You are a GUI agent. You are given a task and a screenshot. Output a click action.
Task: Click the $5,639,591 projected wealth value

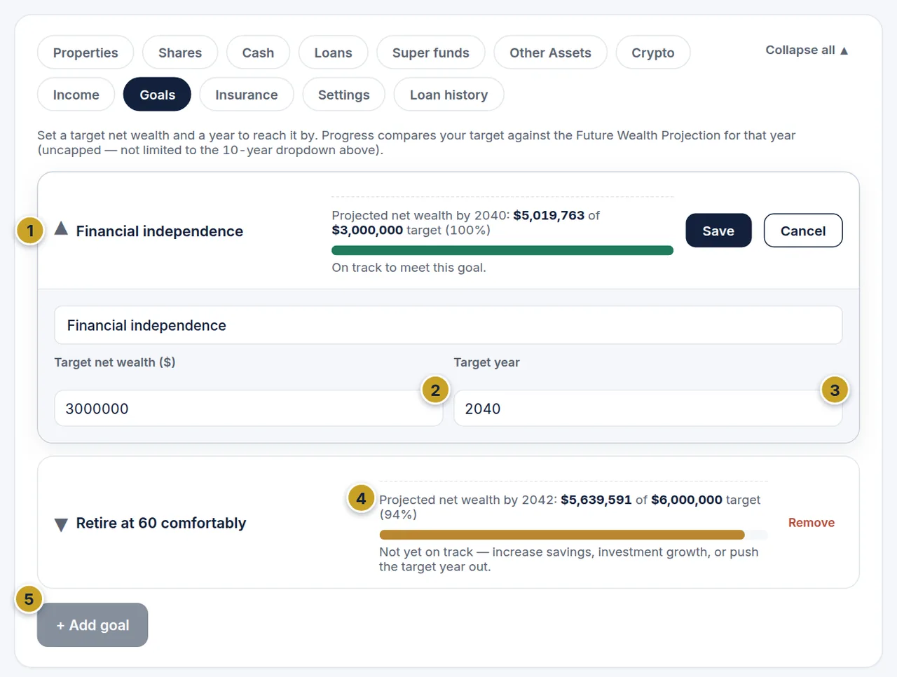click(596, 500)
